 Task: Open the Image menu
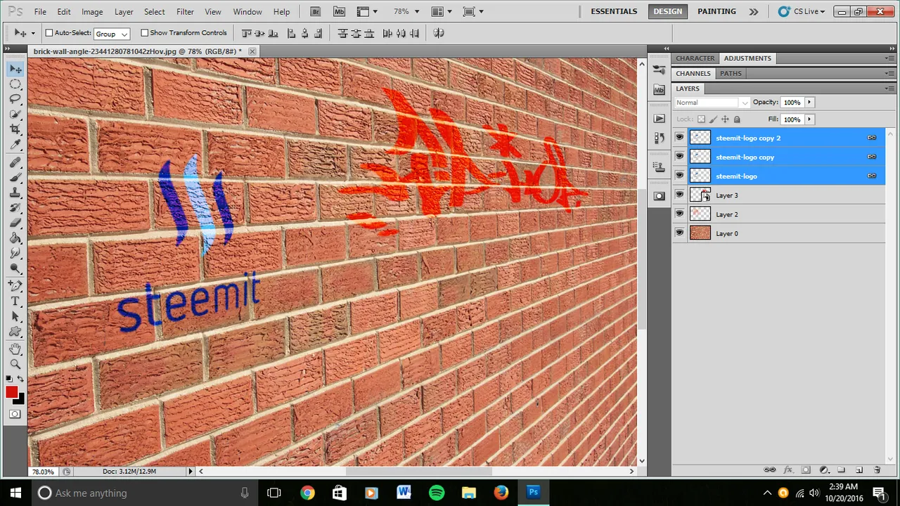(92, 12)
